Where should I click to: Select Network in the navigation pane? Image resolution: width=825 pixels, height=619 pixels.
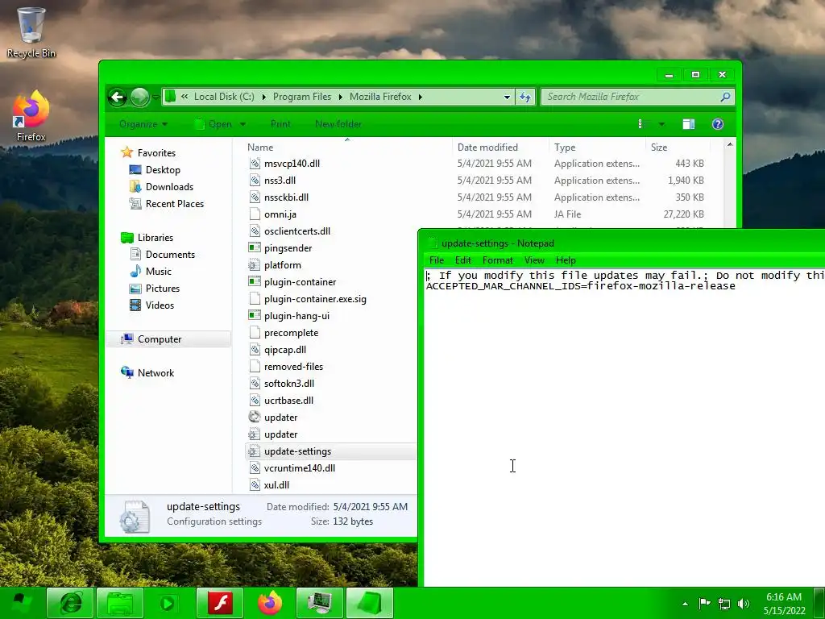coord(155,373)
